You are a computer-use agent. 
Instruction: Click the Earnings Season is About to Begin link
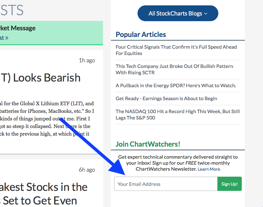point(166,99)
